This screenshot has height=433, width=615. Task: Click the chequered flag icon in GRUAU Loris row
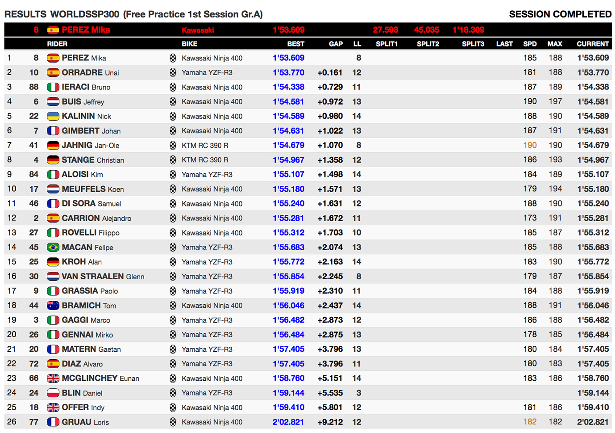[173, 422]
